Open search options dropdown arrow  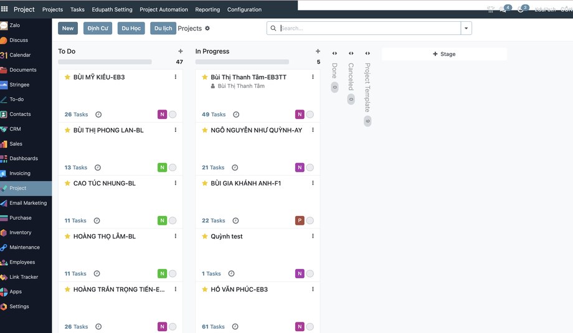(x=466, y=28)
